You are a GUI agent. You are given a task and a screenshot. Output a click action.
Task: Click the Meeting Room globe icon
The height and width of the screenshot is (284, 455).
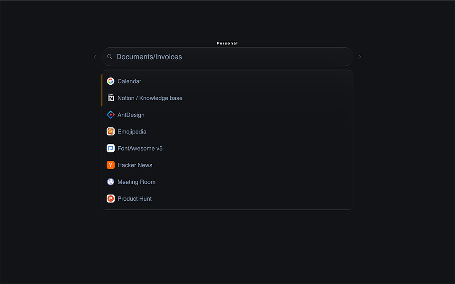coord(110,182)
